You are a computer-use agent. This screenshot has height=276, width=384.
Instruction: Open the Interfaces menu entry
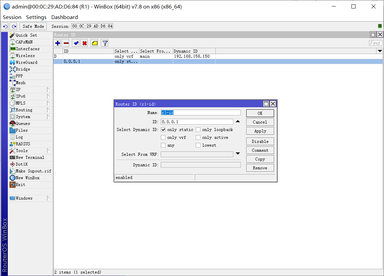tap(31, 49)
